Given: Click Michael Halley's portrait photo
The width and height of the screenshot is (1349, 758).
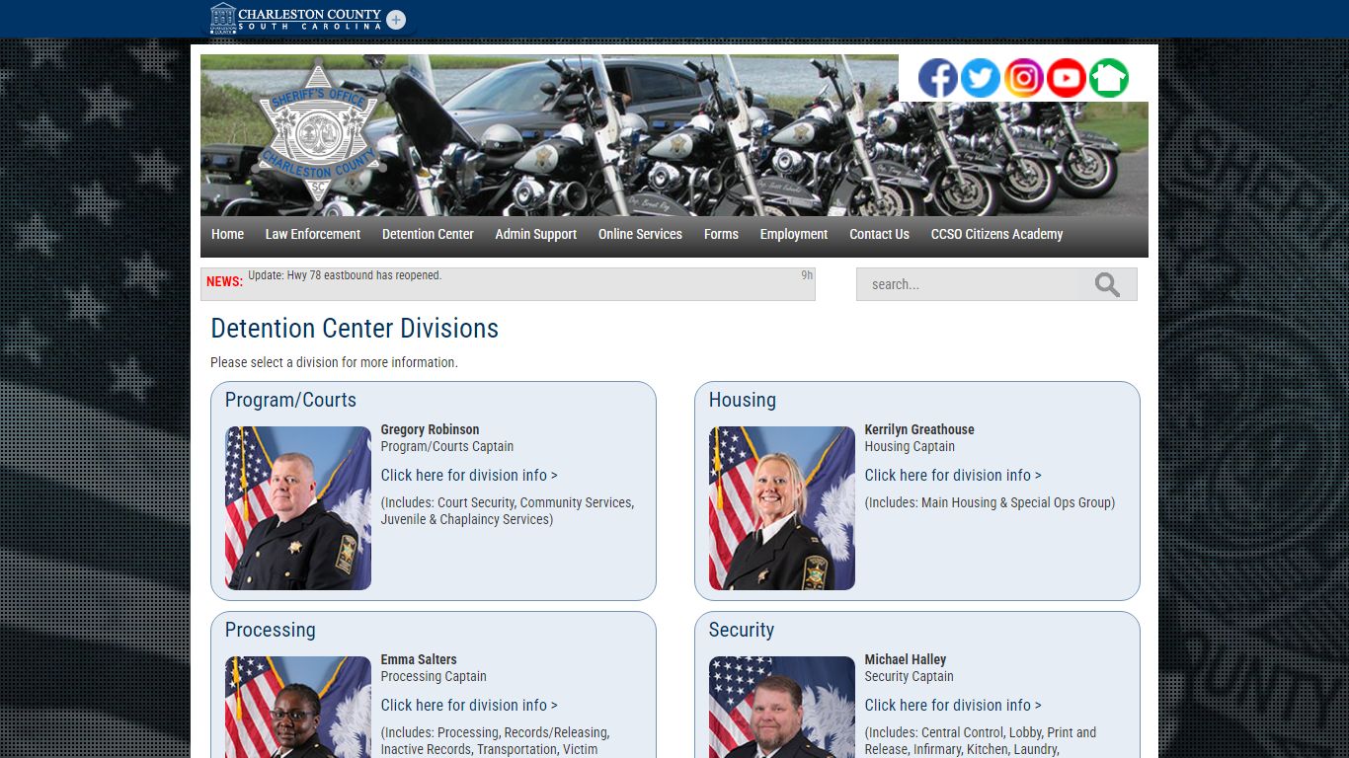Looking at the screenshot, I should 782,707.
